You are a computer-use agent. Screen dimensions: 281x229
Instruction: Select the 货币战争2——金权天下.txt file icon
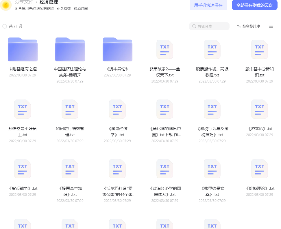click(x=165, y=49)
